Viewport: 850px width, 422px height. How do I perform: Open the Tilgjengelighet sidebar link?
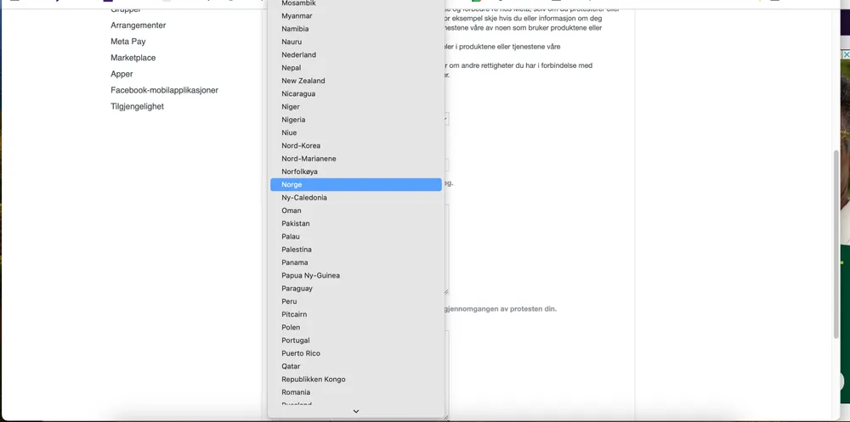click(x=137, y=106)
